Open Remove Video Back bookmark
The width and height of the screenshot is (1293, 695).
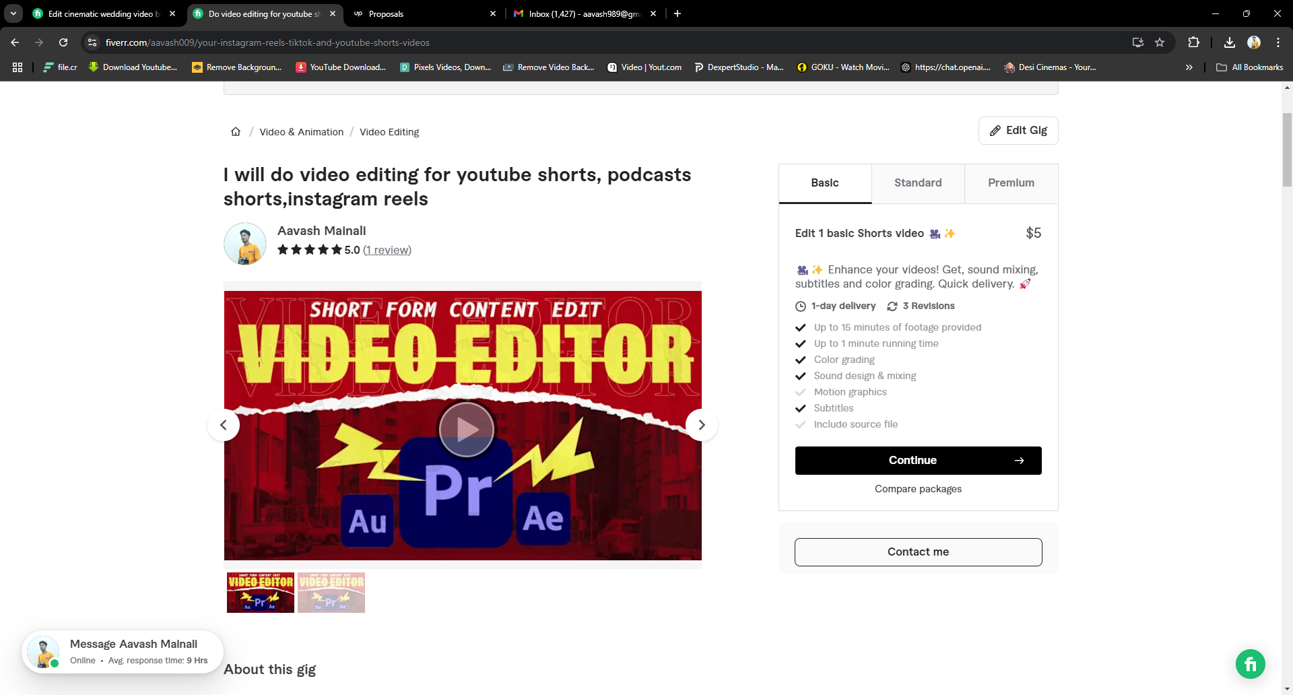pyautogui.click(x=549, y=67)
